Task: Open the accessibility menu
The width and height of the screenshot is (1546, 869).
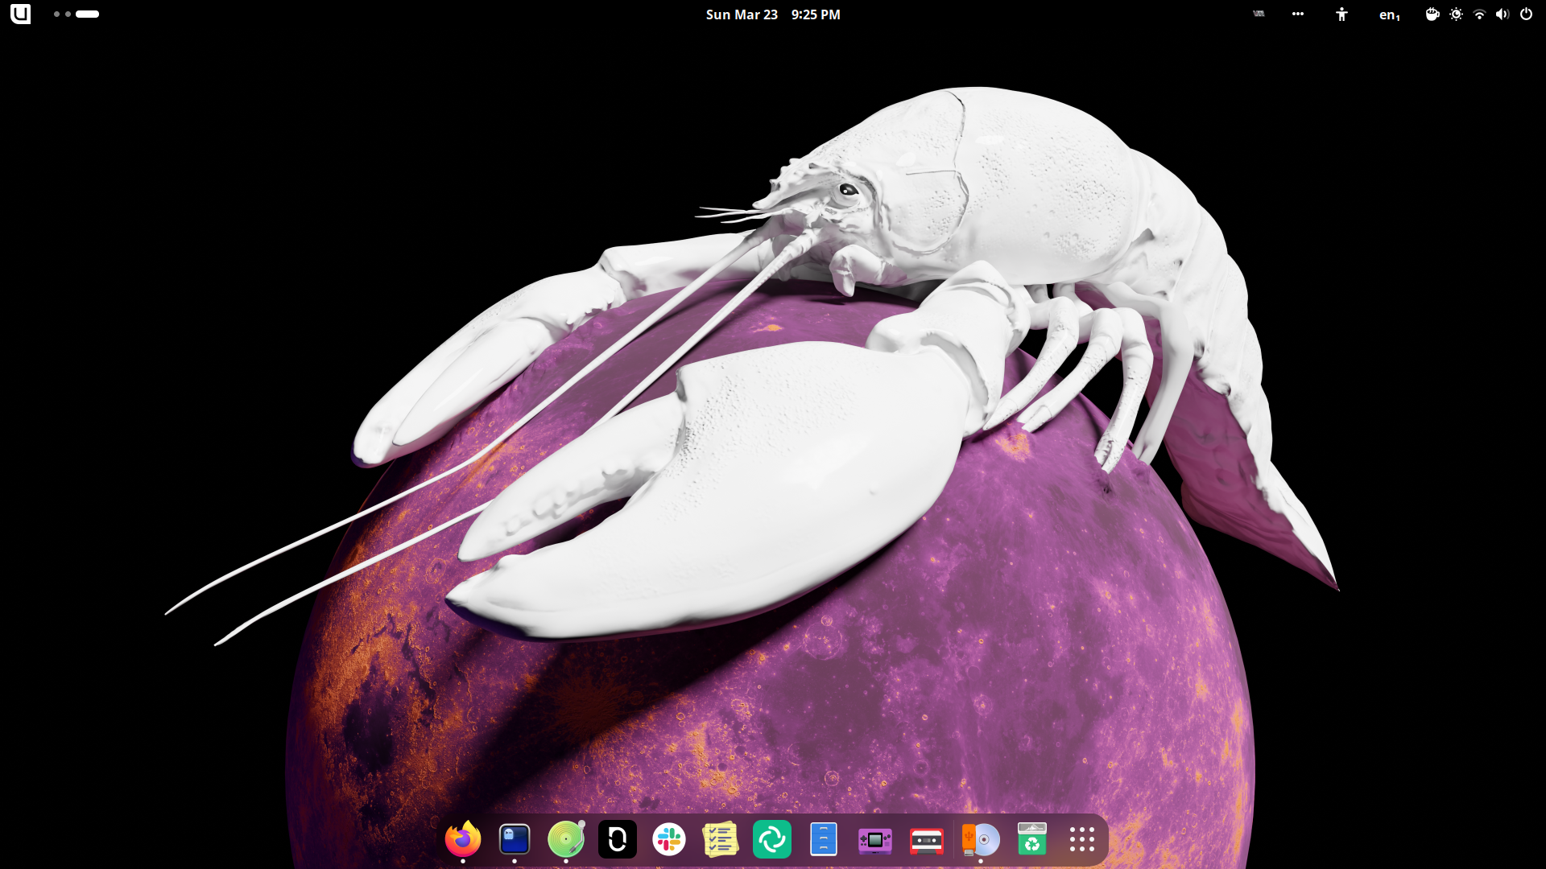Action: tap(1341, 14)
